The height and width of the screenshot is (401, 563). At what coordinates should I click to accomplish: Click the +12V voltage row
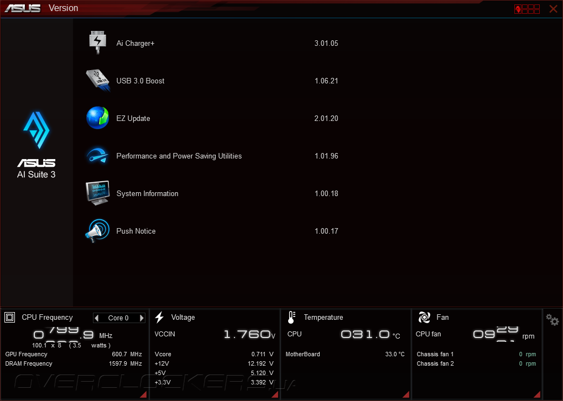(x=214, y=363)
